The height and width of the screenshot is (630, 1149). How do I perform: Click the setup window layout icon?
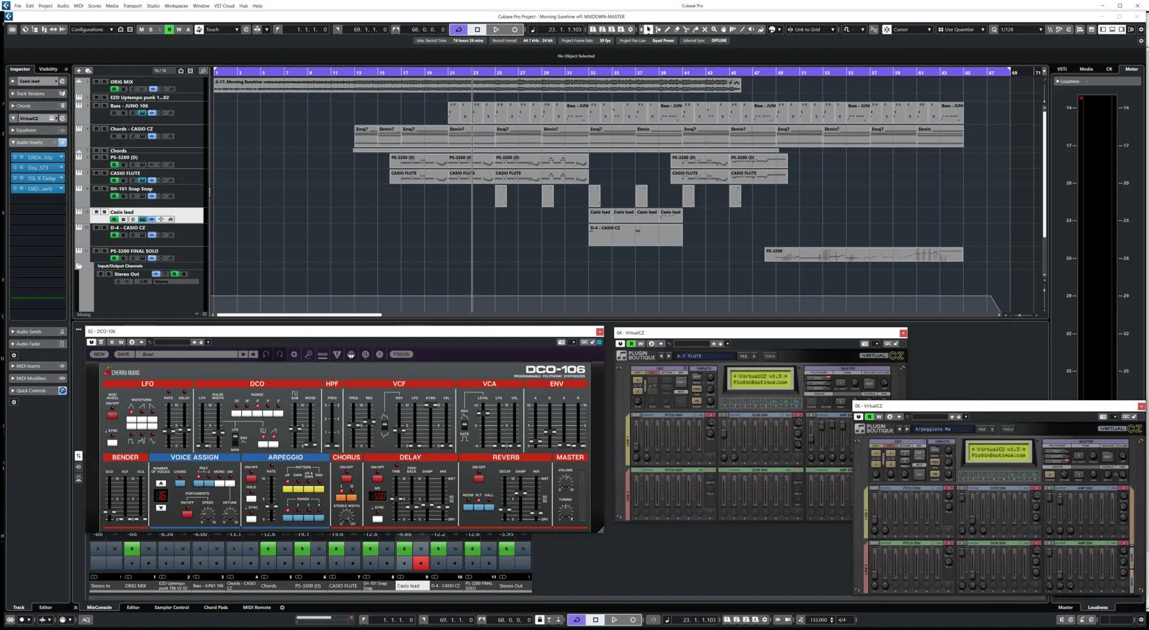[1131, 29]
